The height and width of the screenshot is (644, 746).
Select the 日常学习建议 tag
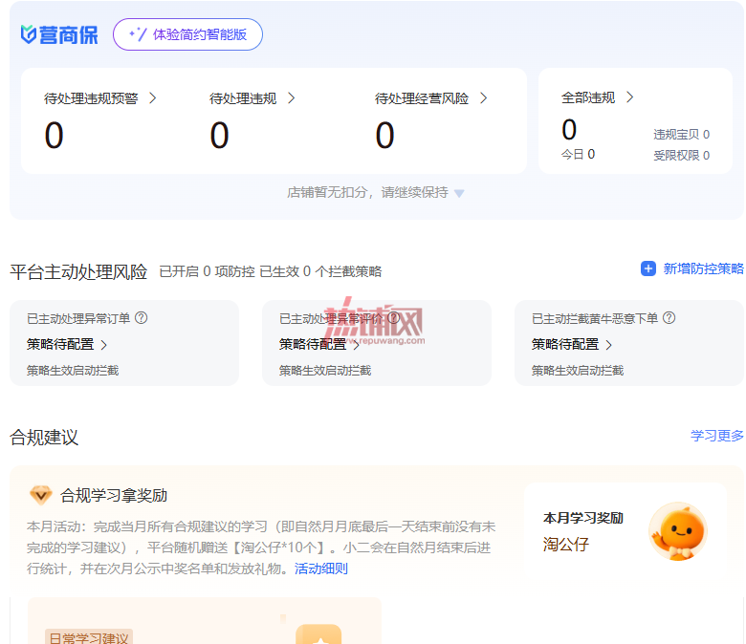coord(89,637)
